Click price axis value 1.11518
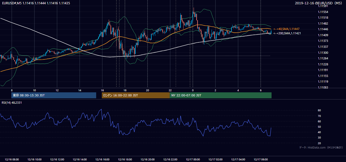 pos(323,18)
